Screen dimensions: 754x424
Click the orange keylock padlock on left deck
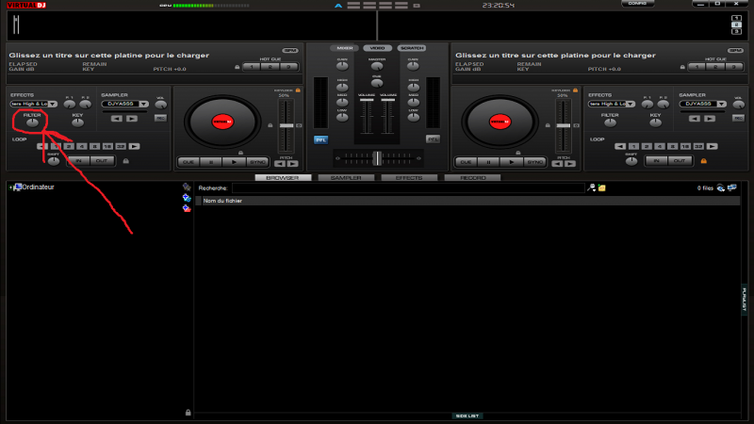point(298,90)
